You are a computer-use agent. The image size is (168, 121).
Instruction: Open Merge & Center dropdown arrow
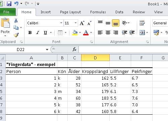tap(147, 33)
